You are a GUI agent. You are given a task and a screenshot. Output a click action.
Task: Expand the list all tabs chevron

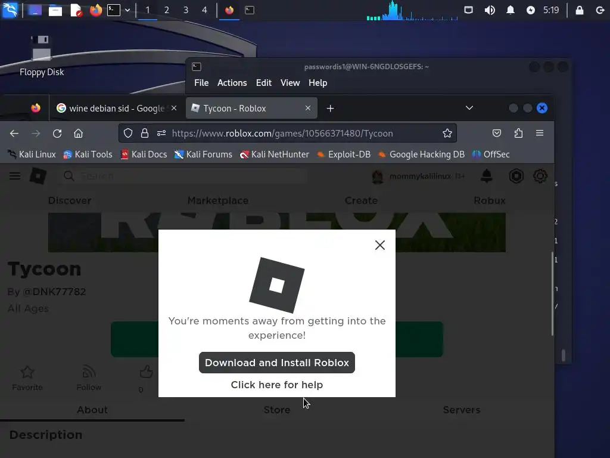[x=469, y=108]
